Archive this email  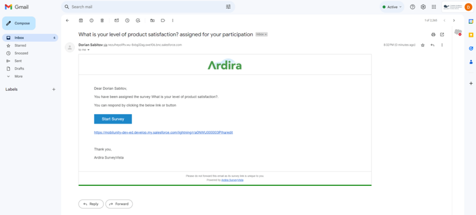81,21
